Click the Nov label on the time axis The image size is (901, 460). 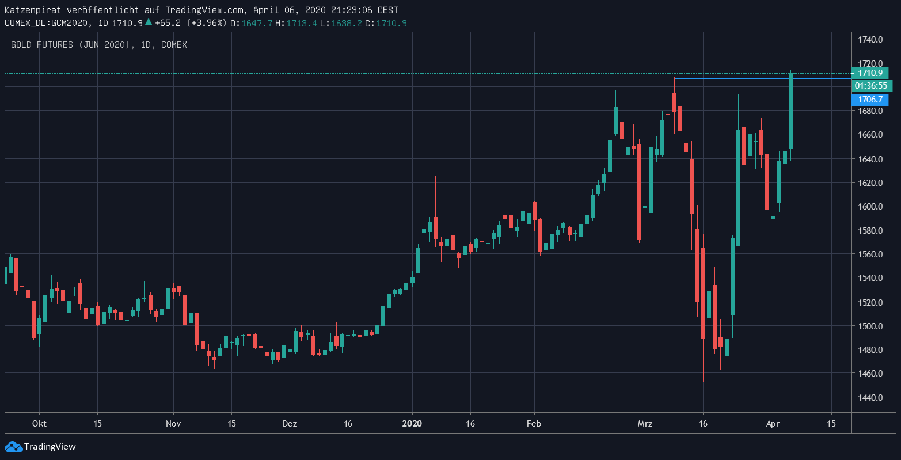[173, 424]
